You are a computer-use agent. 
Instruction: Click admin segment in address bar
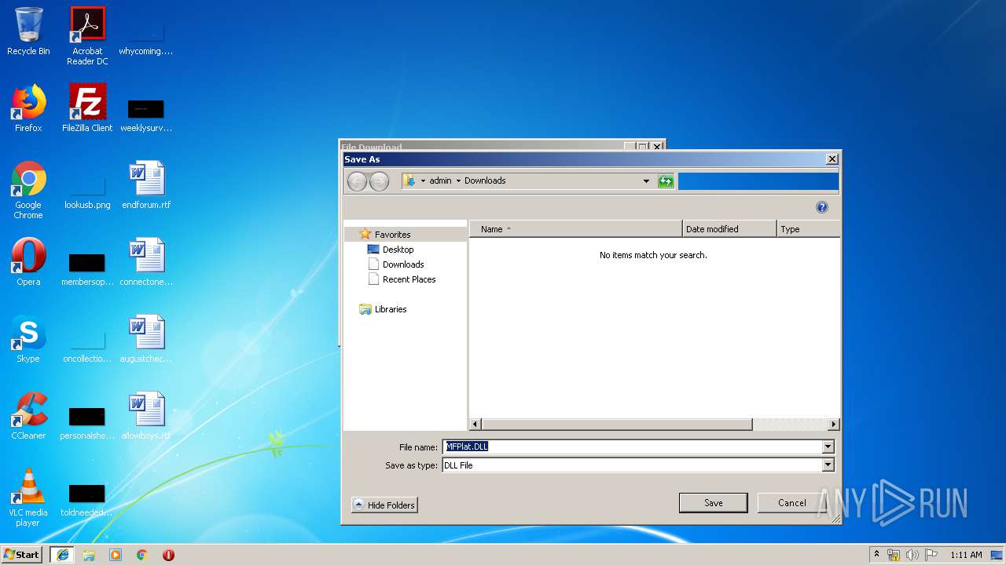[440, 181]
